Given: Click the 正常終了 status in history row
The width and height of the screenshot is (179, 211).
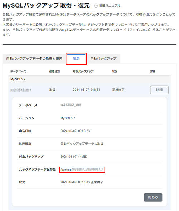Looking at the screenshot, I should [x=118, y=90].
